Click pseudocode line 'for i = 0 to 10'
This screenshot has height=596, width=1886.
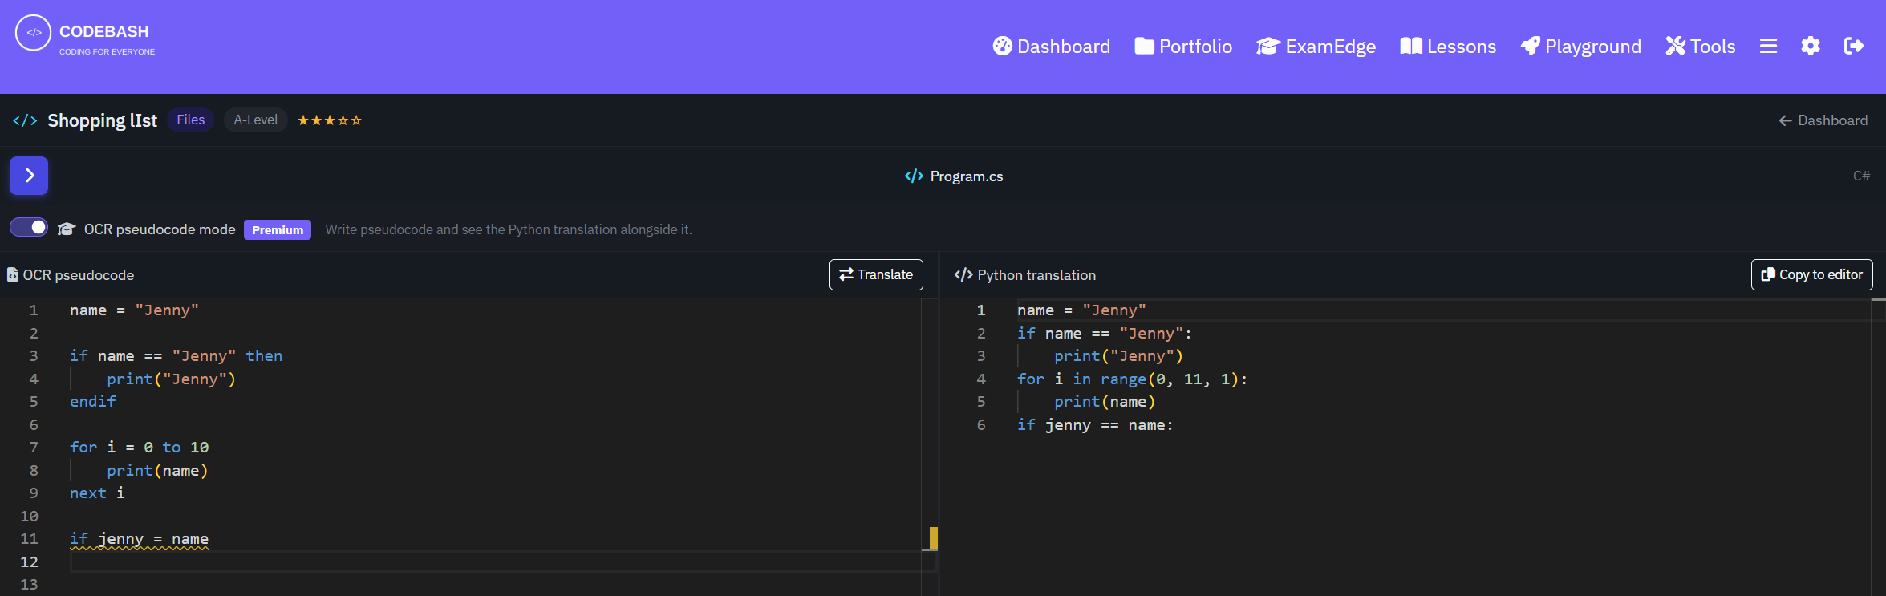click(139, 447)
